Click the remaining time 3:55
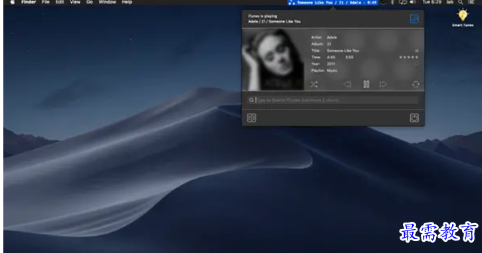Viewport: 482px width, 253px height. (x=349, y=57)
